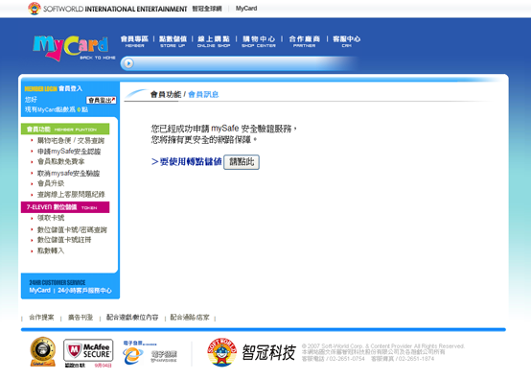Open 購物宅急便 / 交易查詢 sidebar link
The width and height of the screenshot is (531, 380).
[x=71, y=140]
